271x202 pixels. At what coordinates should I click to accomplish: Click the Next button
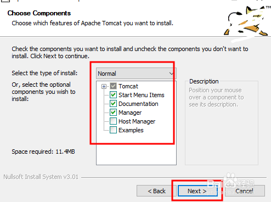(197, 191)
